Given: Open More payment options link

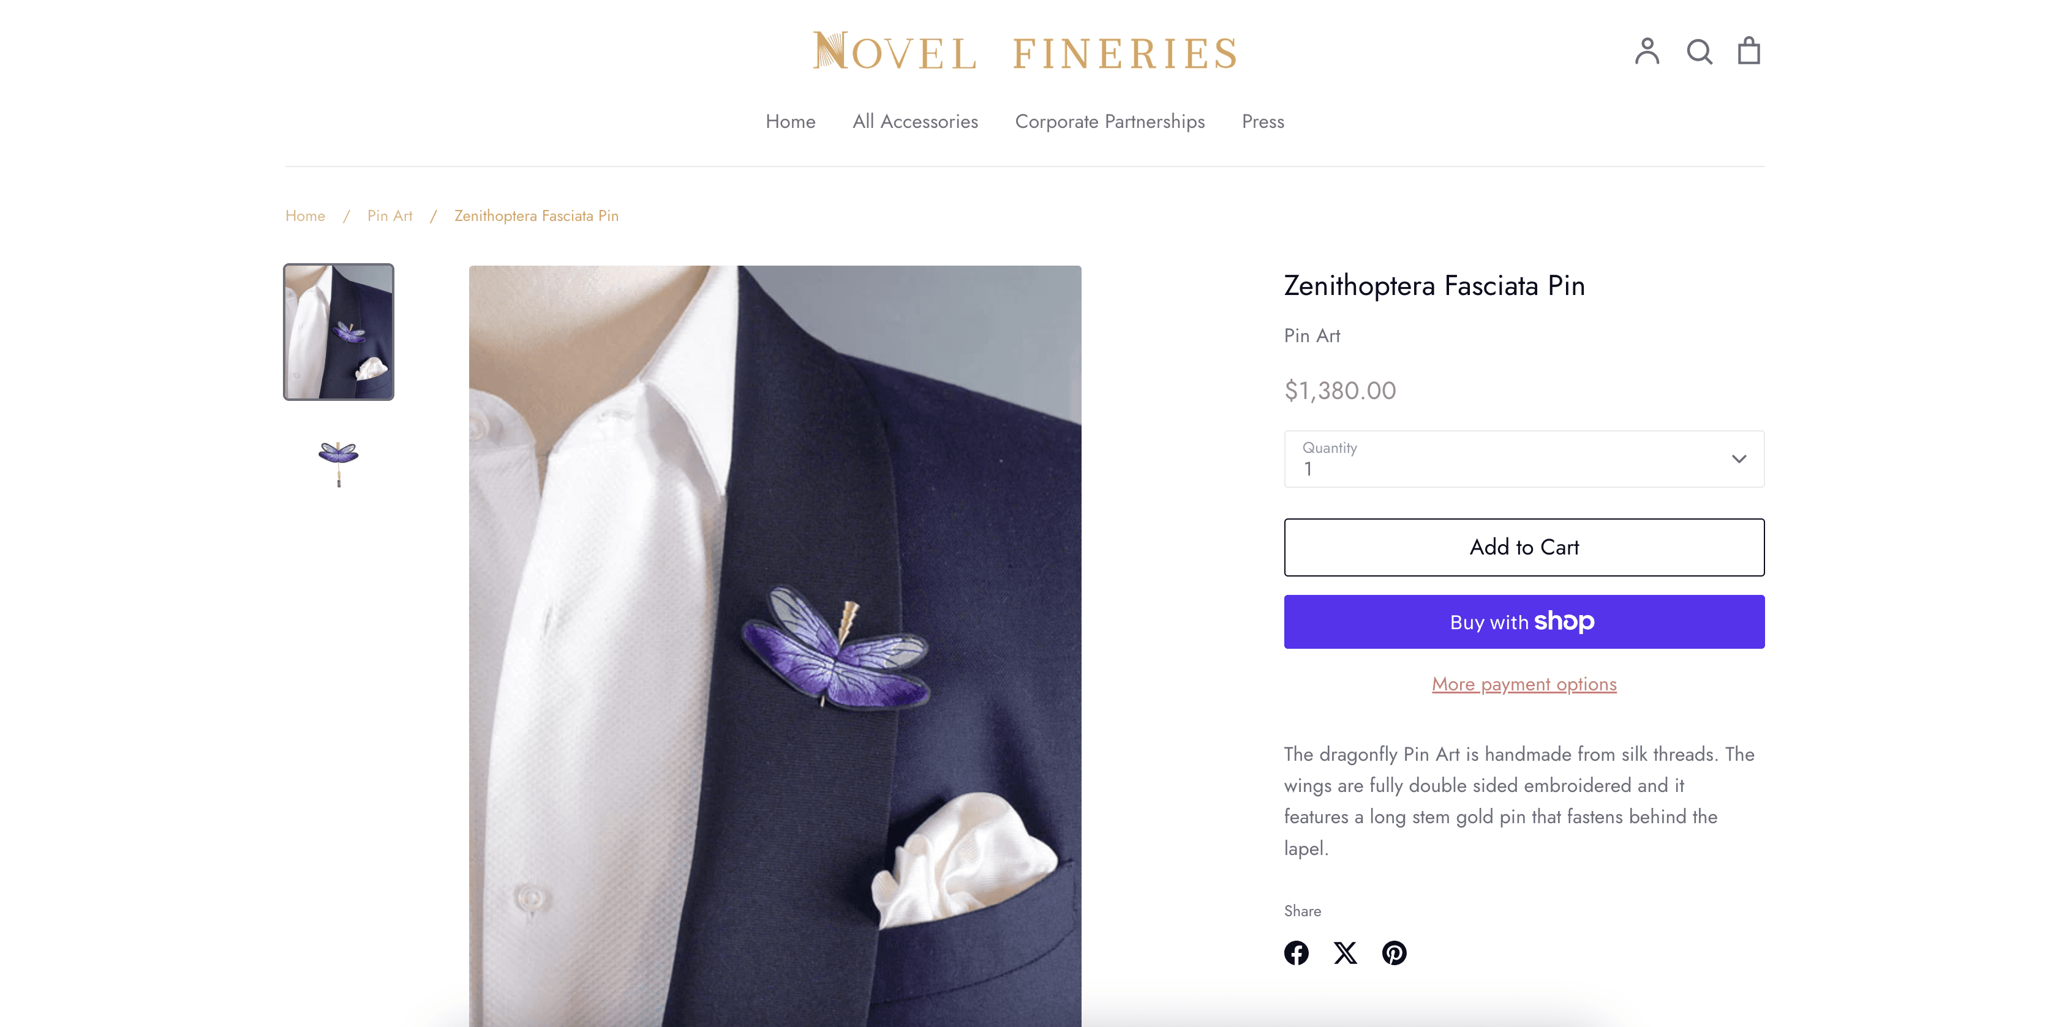Looking at the screenshot, I should pyautogui.click(x=1523, y=684).
